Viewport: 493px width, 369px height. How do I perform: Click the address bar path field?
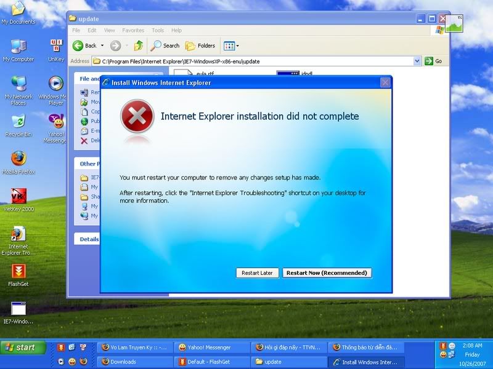pyautogui.click(x=253, y=61)
